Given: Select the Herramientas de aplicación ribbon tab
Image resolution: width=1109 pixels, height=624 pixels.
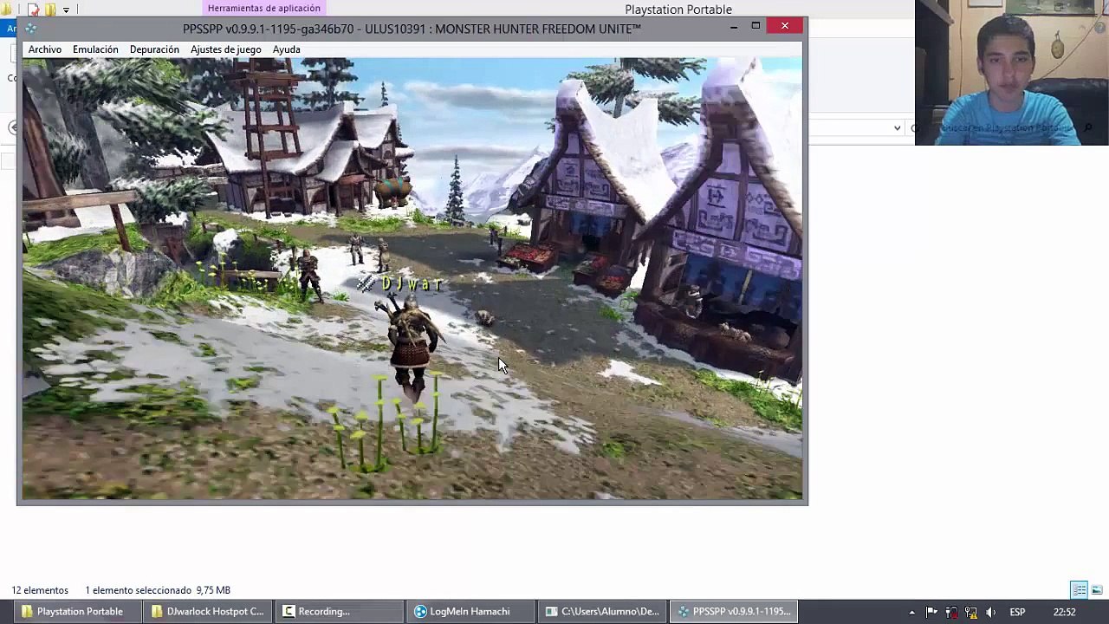Looking at the screenshot, I should (264, 8).
